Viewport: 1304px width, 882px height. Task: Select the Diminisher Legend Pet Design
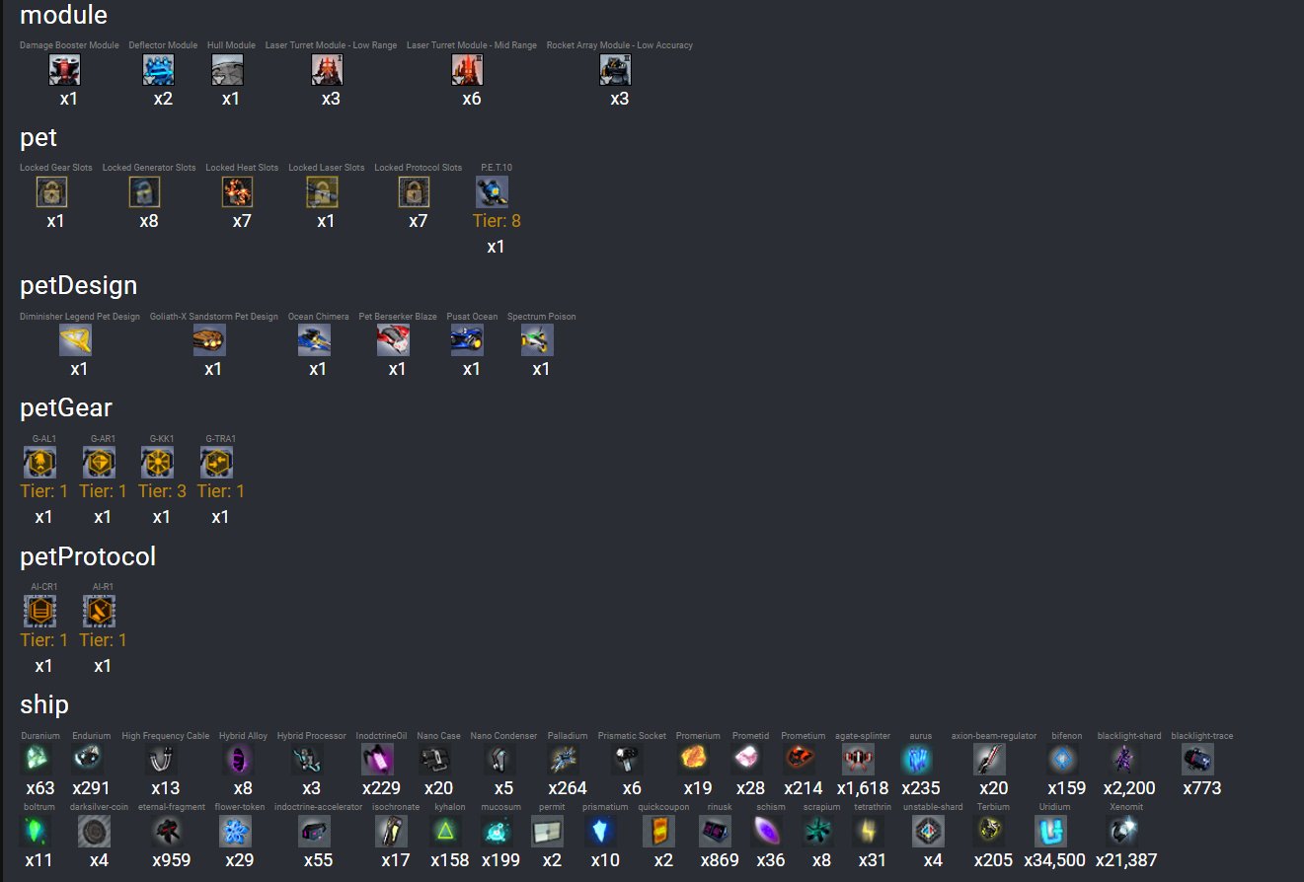point(76,340)
